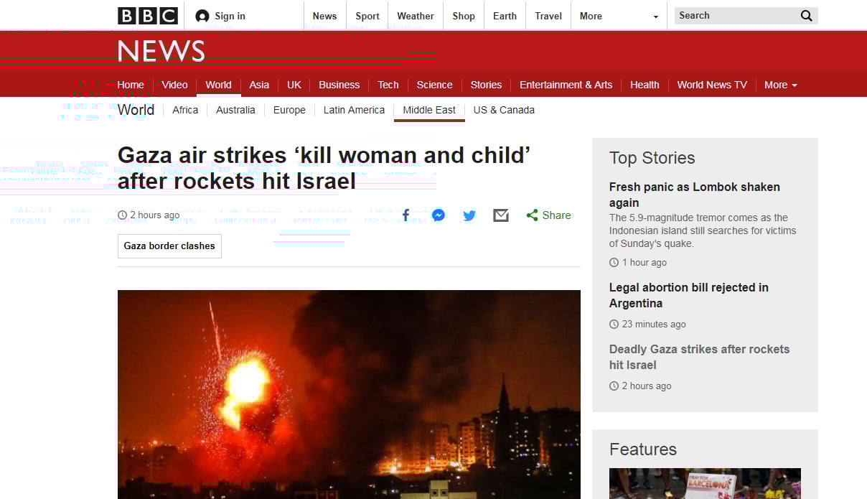Click into the Search input field
This screenshot has width=867, height=499.
[x=736, y=16]
